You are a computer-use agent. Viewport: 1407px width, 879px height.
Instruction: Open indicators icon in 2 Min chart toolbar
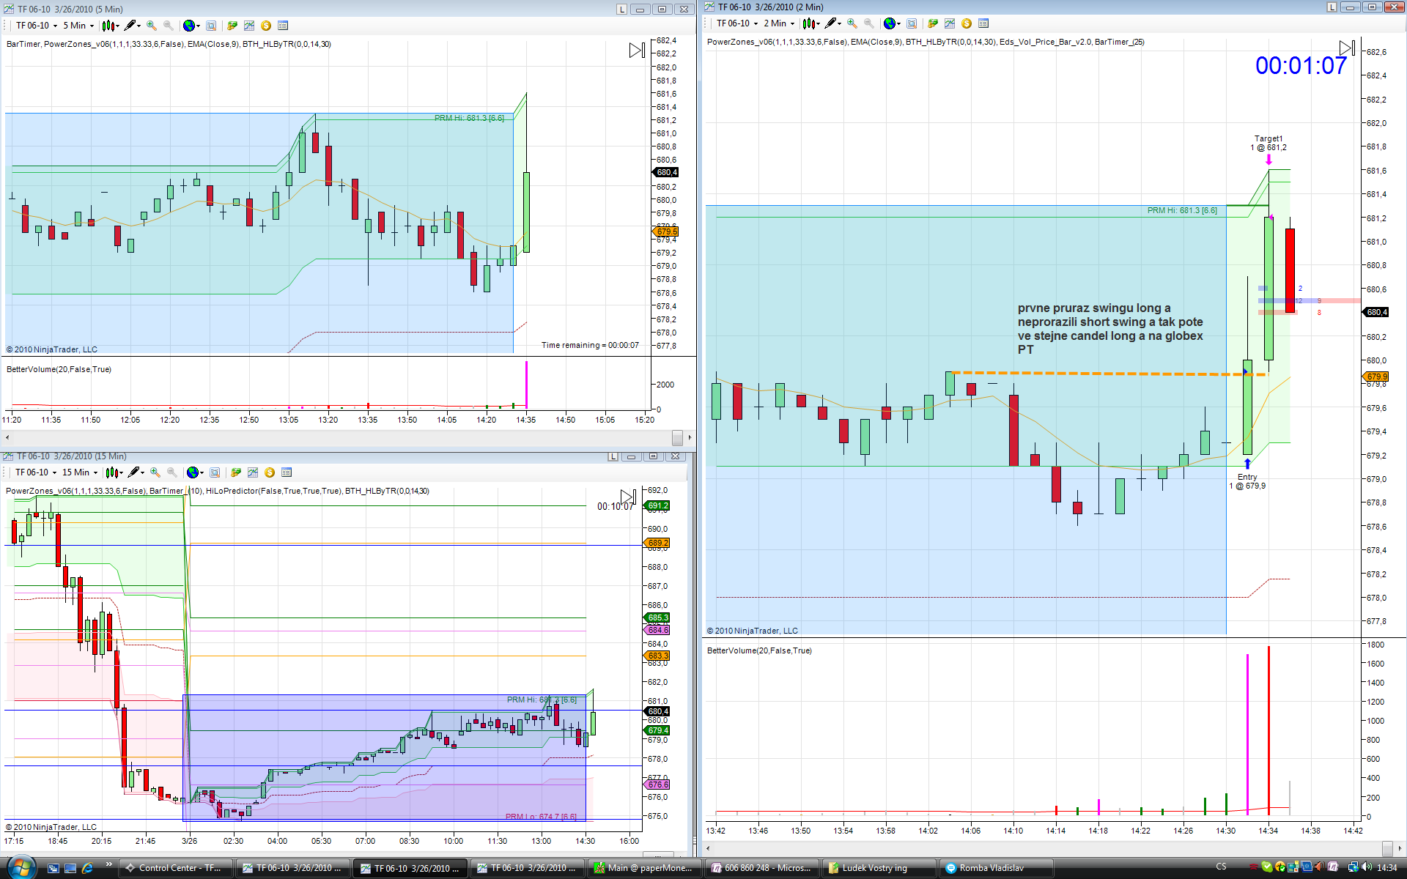coord(950,23)
